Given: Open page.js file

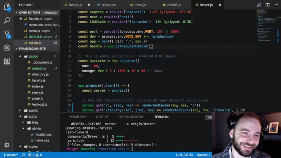Looking at the screenshot, I should pyautogui.click(x=37, y=98).
